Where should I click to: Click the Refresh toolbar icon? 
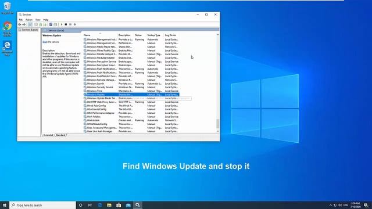click(x=41, y=24)
